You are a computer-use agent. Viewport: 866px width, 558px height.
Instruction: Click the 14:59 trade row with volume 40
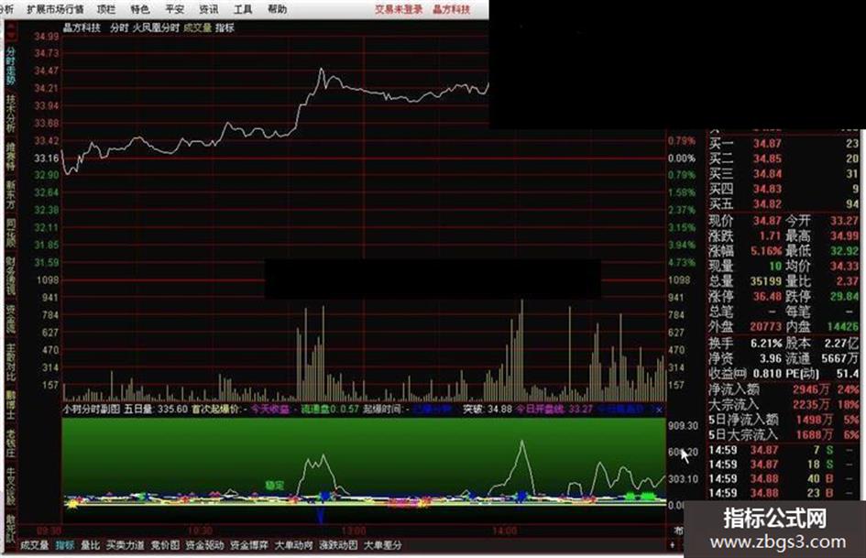(784, 478)
